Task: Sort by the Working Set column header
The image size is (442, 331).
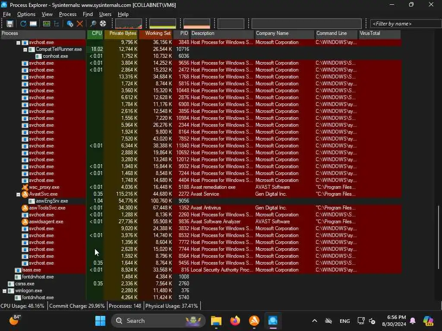Action: pos(156,33)
